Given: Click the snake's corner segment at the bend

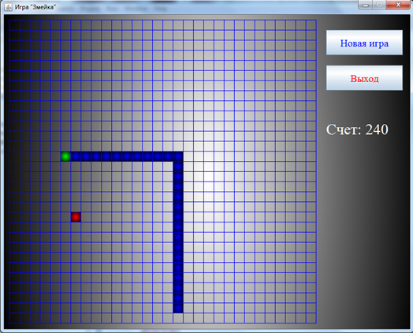Looking at the screenshot, I should click(178, 156).
